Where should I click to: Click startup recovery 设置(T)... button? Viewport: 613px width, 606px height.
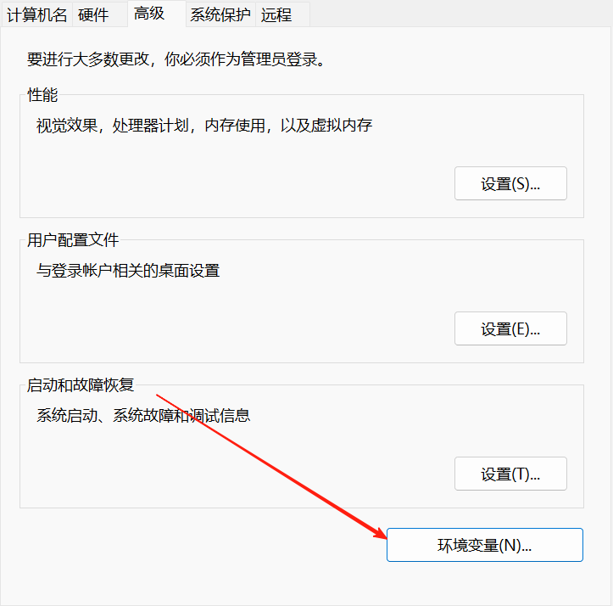pos(510,474)
